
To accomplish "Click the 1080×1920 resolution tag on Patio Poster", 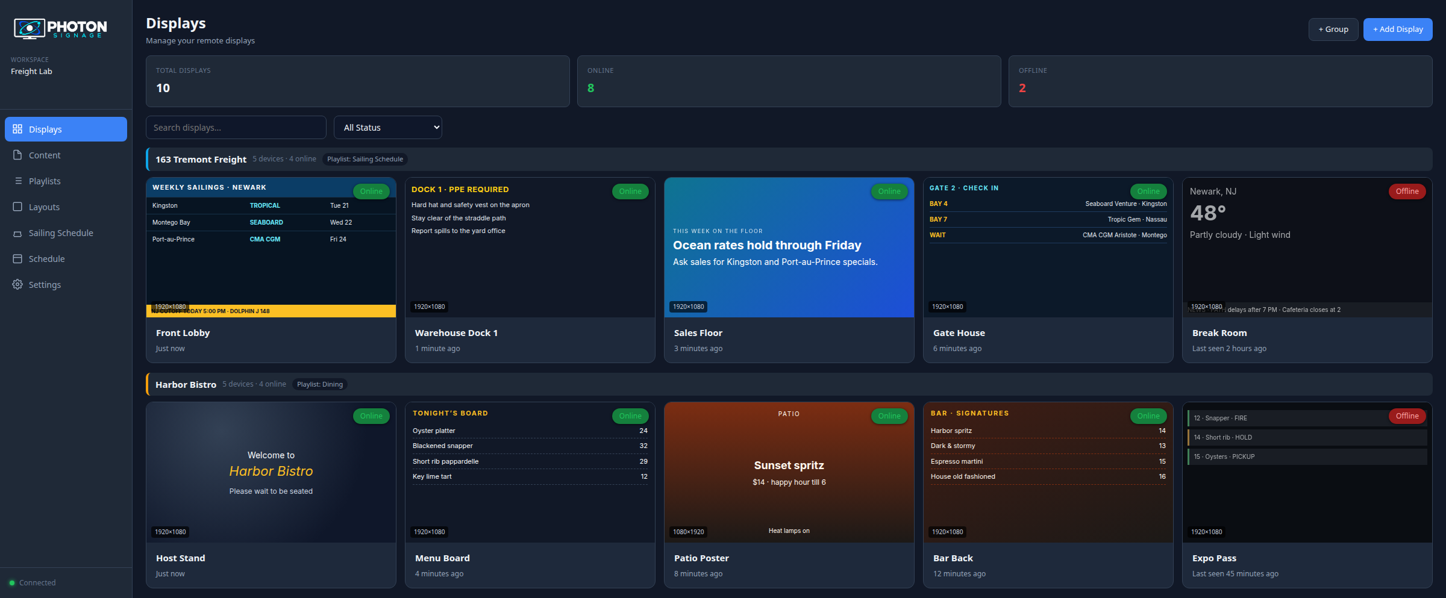I will (x=689, y=532).
